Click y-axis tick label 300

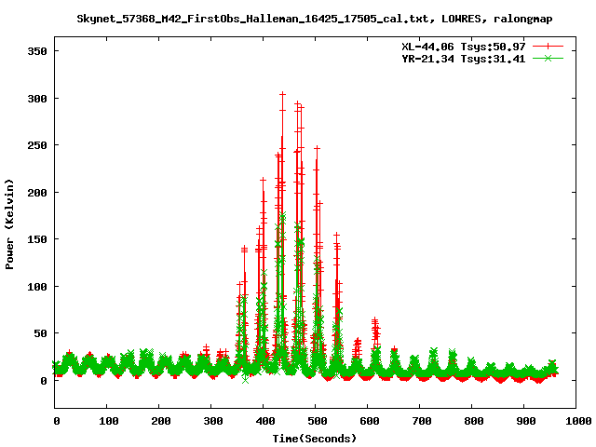click(37, 99)
